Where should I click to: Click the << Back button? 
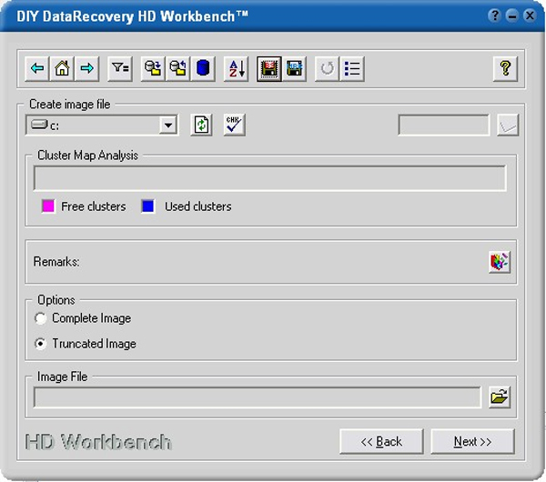[381, 441]
